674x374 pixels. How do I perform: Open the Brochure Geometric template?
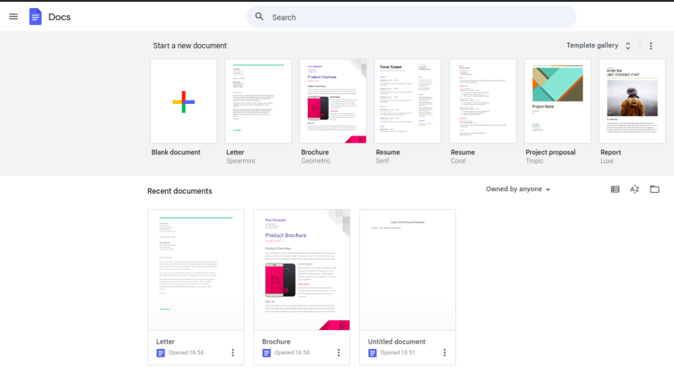click(x=333, y=101)
